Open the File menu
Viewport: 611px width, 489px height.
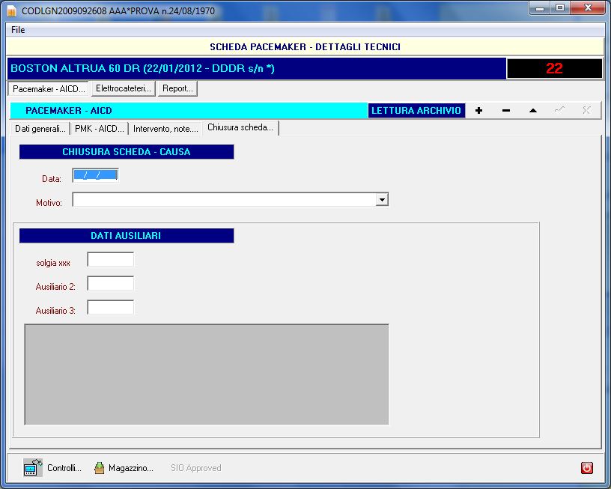[x=18, y=30]
